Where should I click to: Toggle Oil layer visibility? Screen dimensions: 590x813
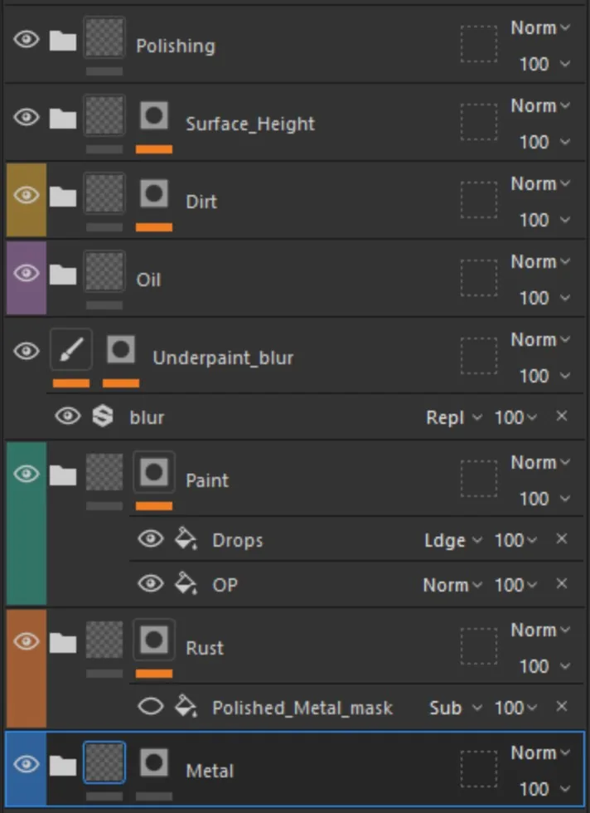pyautogui.click(x=27, y=273)
